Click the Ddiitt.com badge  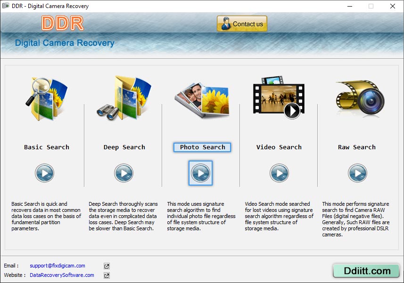pyautogui.click(x=366, y=271)
